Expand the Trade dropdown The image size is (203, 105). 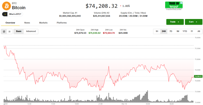175,22
